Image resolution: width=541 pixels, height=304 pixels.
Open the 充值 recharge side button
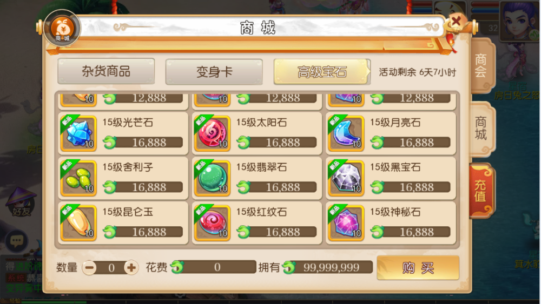tap(481, 191)
